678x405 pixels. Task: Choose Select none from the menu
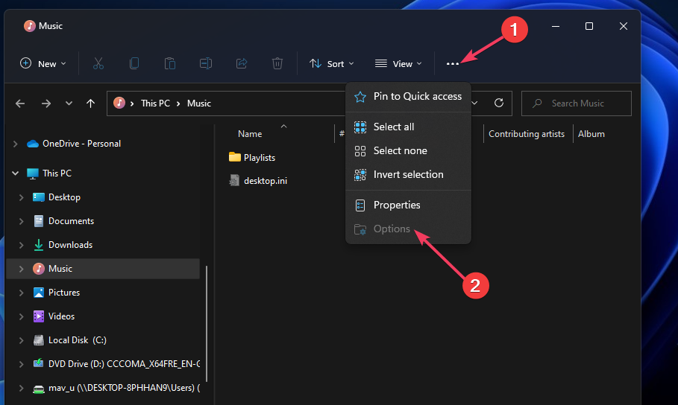[x=408, y=150]
